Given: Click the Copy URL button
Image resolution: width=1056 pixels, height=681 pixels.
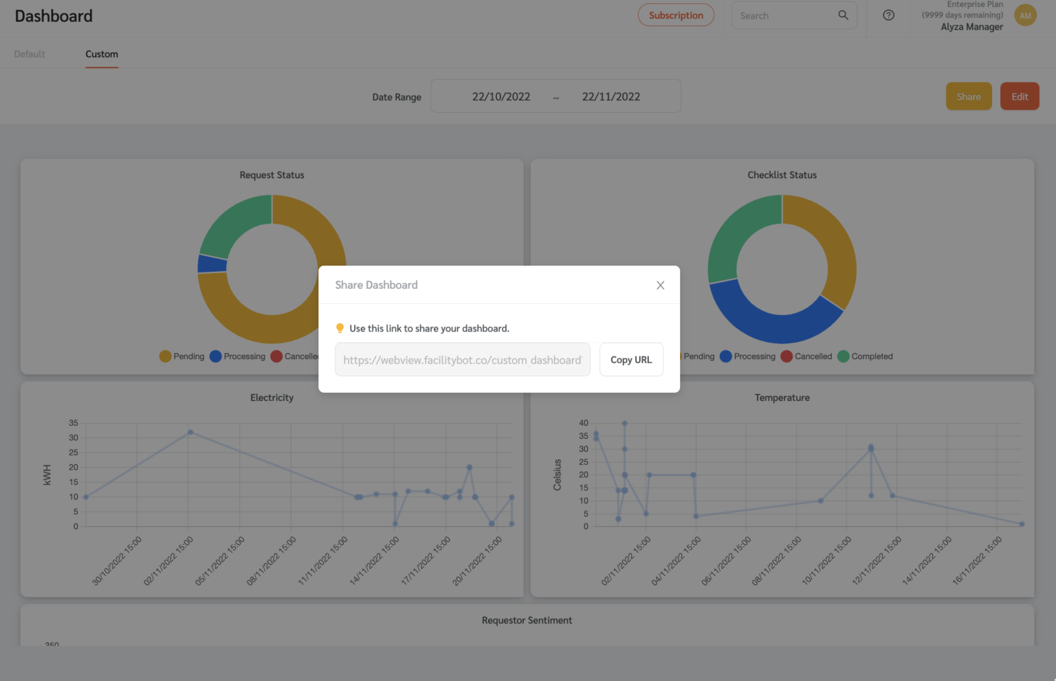Looking at the screenshot, I should point(631,359).
